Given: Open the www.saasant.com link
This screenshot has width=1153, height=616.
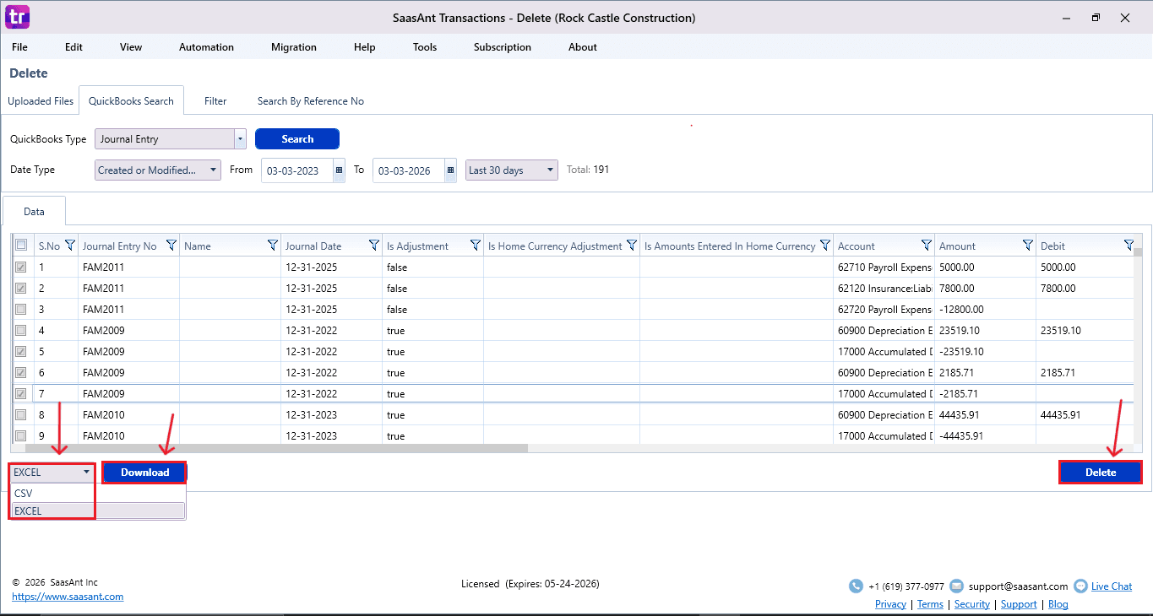Looking at the screenshot, I should pyautogui.click(x=68, y=597).
